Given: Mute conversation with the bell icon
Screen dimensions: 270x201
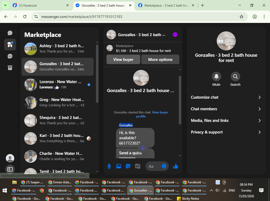Looking at the screenshot, I should pyautogui.click(x=216, y=76).
